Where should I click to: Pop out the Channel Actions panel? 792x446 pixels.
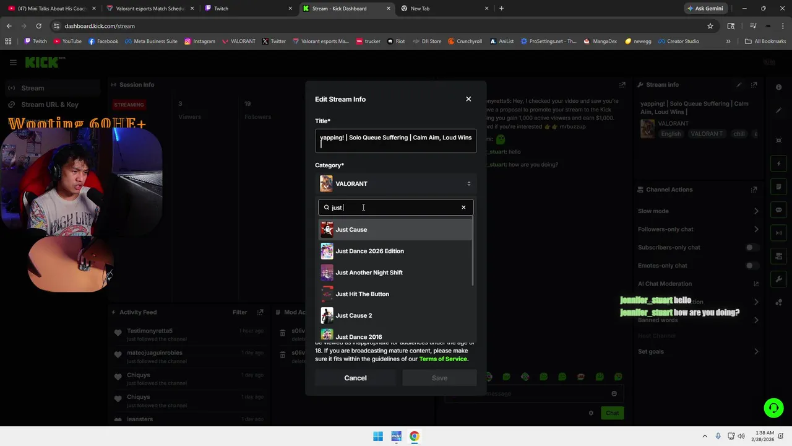(x=754, y=190)
